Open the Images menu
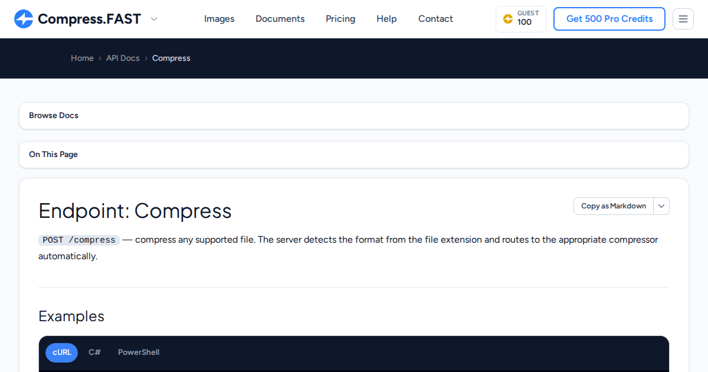Image resolution: width=708 pixels, height=372 pixels. pos(219,19)
